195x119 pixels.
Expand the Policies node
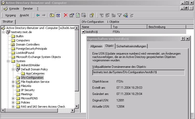13,102
